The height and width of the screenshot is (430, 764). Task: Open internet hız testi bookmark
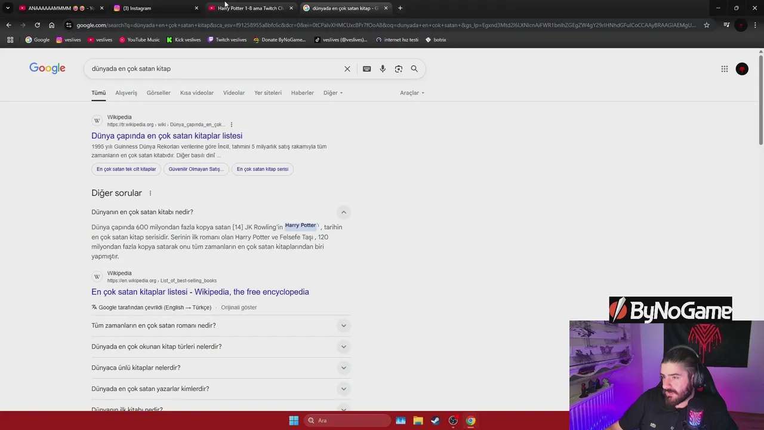(397, 40)
